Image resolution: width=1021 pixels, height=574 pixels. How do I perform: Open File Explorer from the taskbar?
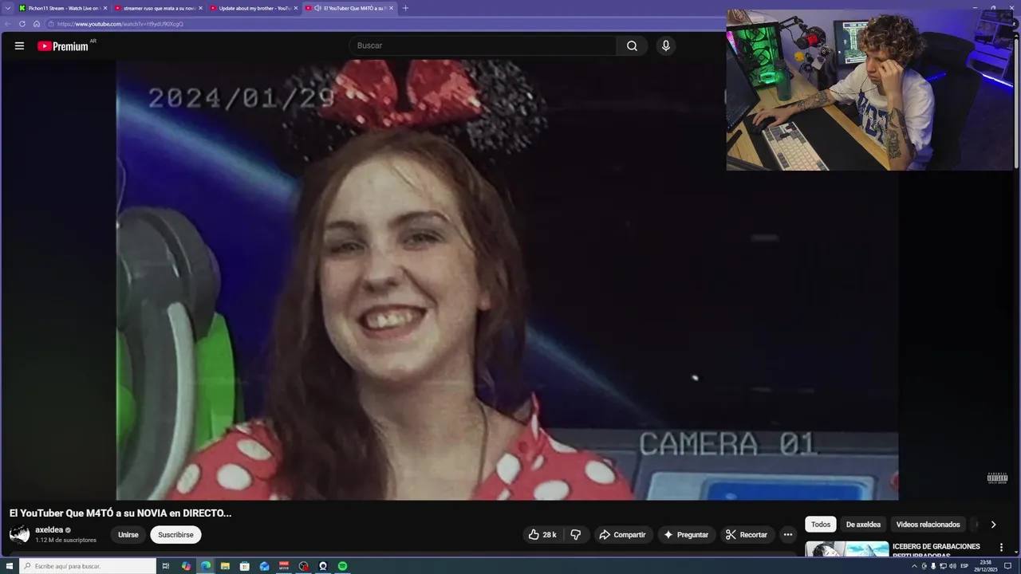tap(225, 566)
